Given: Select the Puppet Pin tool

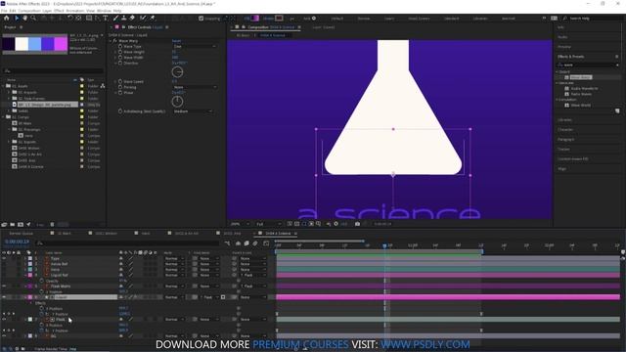Looking at the screenshot, I should [153, 18].
